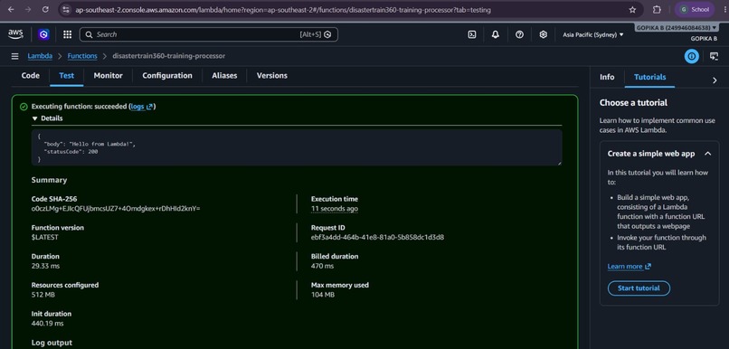Switch to the Info side panel tab
Viewport: 729px width, 349px height.
607,77
